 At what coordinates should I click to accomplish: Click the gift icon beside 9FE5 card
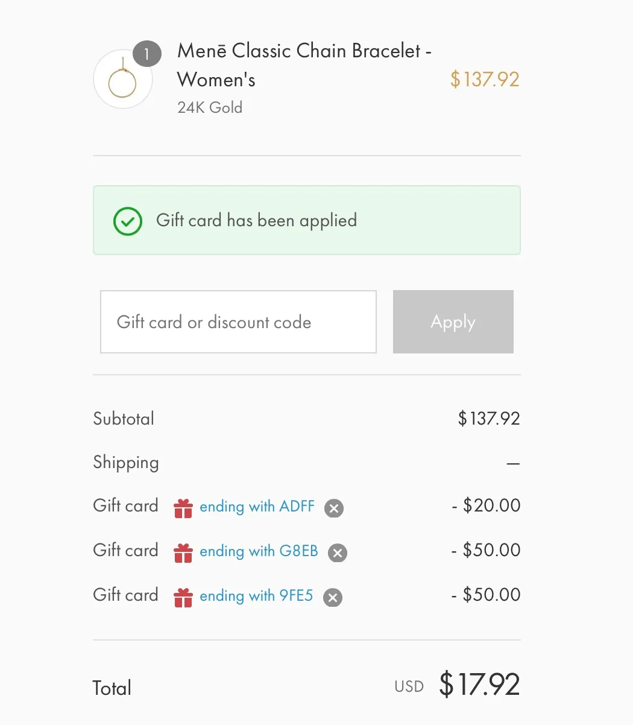coord(183,597)
